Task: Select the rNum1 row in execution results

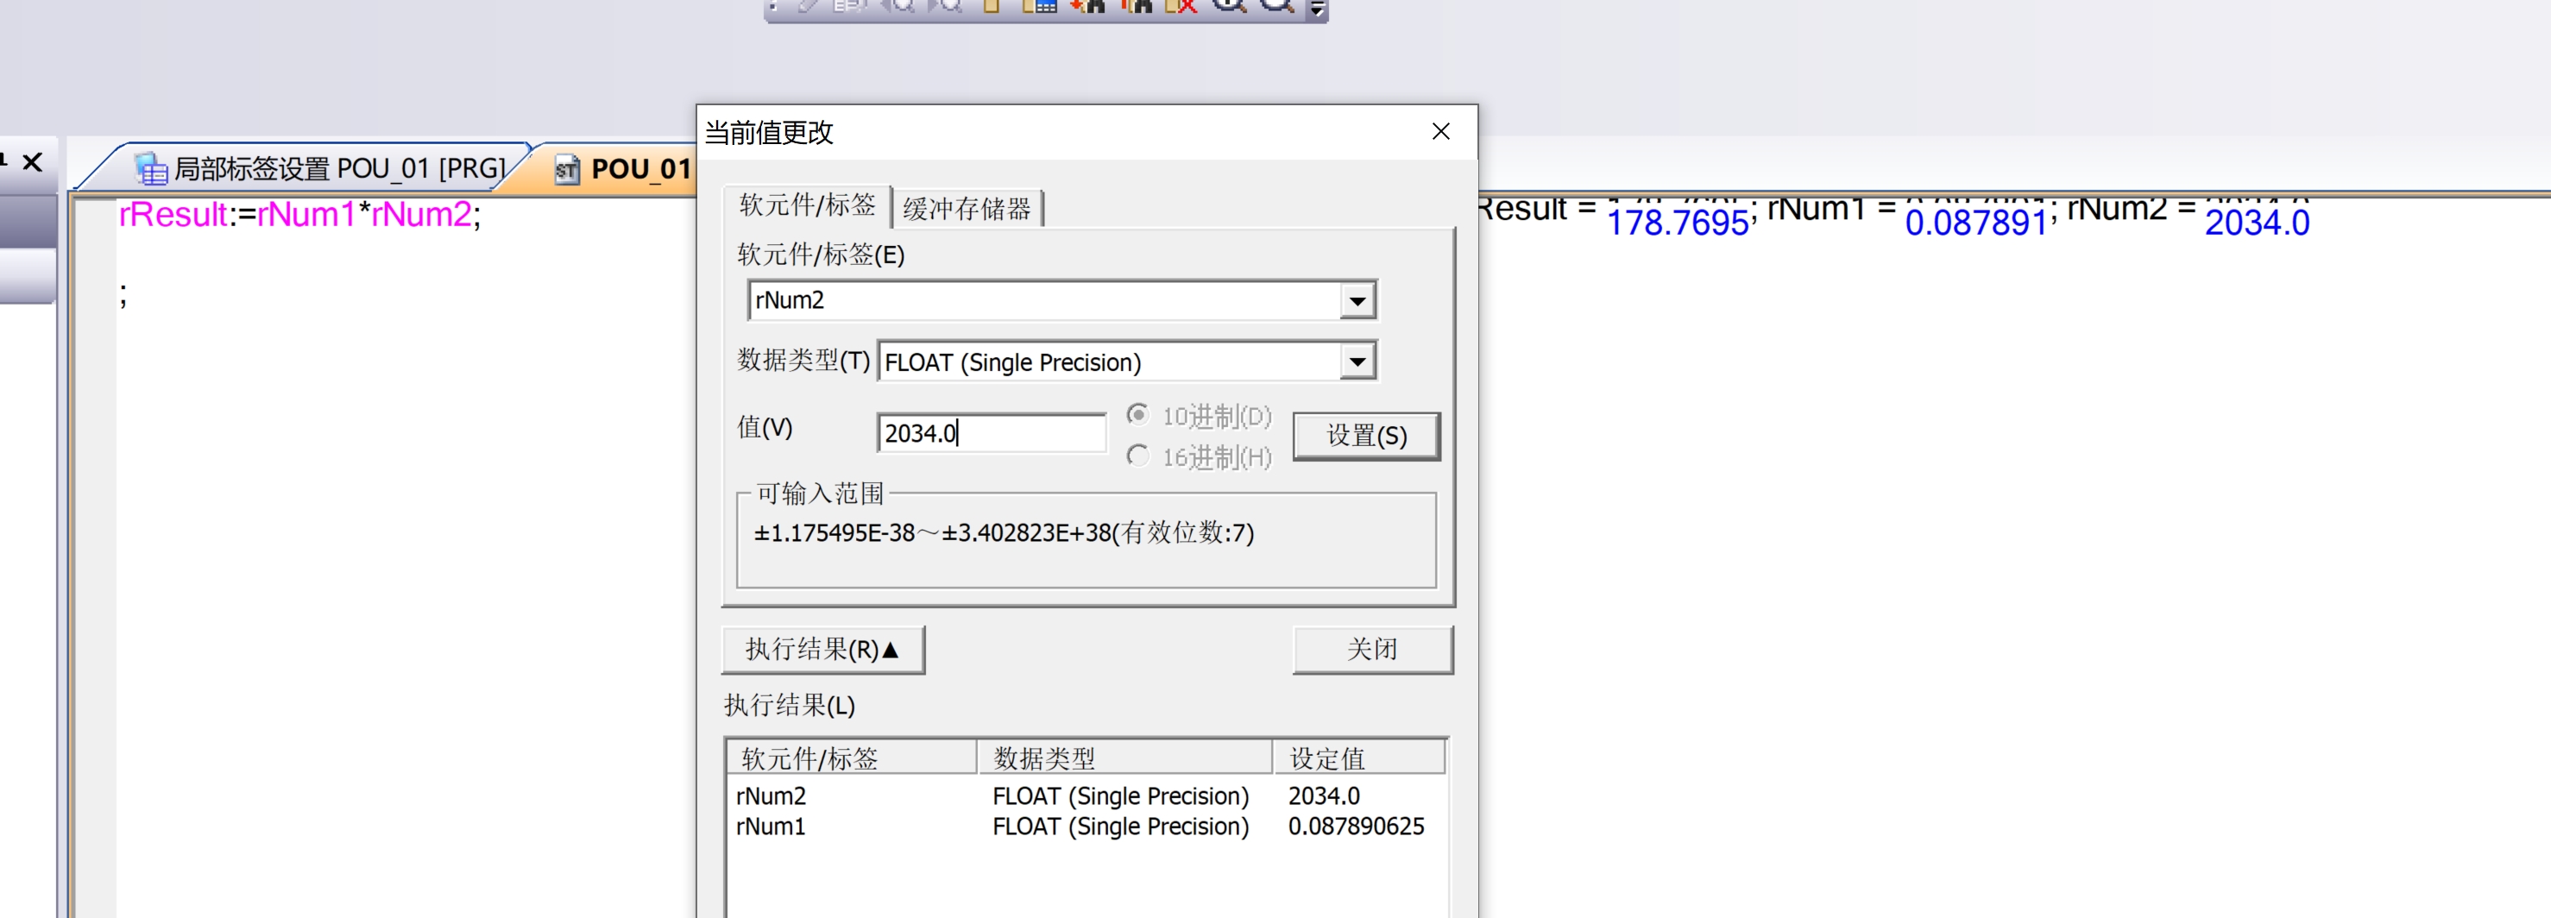Action: (771, 827)
